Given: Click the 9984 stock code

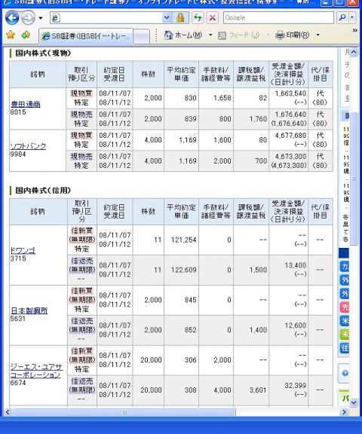Looking at the screenshot, I should [x=18, y=154].
